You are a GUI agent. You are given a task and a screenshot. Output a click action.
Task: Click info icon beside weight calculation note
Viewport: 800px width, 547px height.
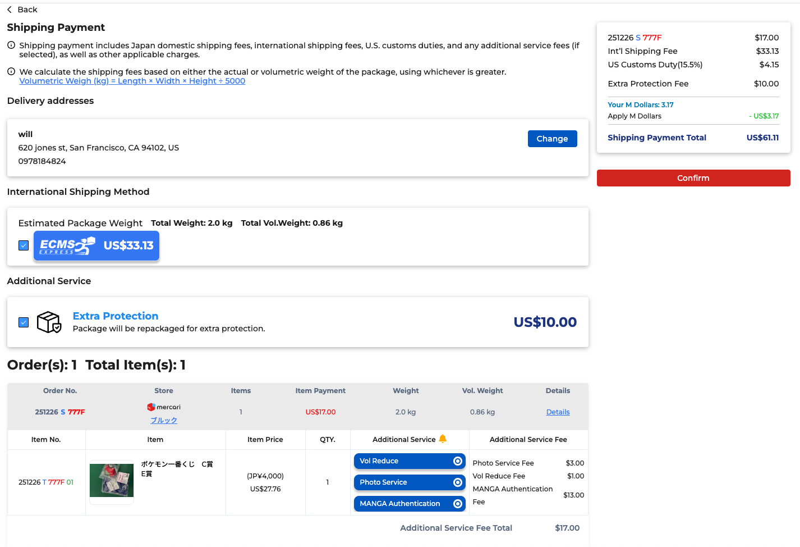(11, 72)
